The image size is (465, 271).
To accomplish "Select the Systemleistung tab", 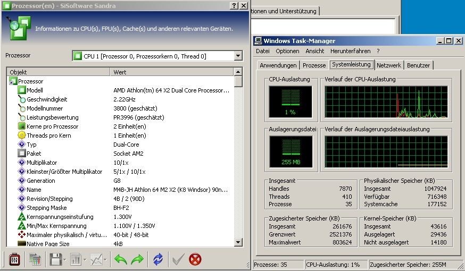I will point(352,65).
